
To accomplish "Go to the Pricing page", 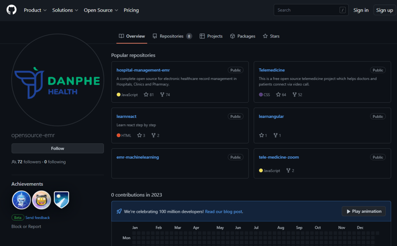I will click(131, 10).
